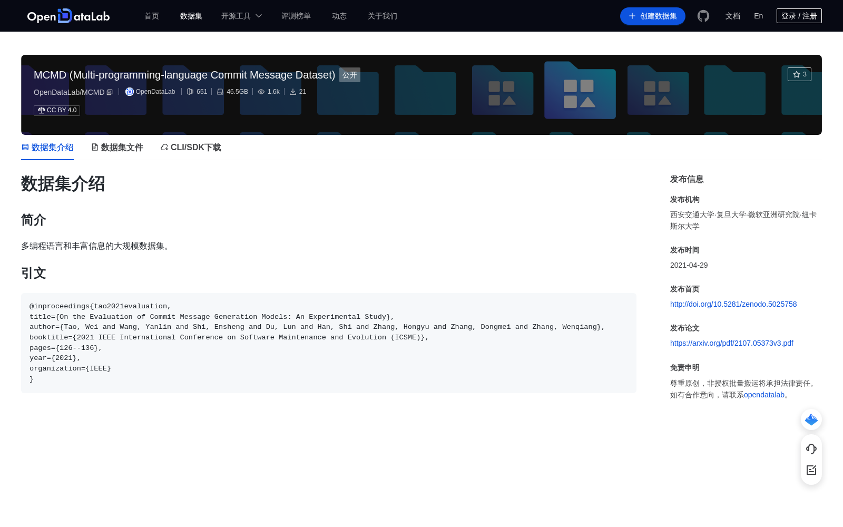Open the zenodo DOI homepage link
The height and width of the screenshot is (527, 843).
point(733,304)
